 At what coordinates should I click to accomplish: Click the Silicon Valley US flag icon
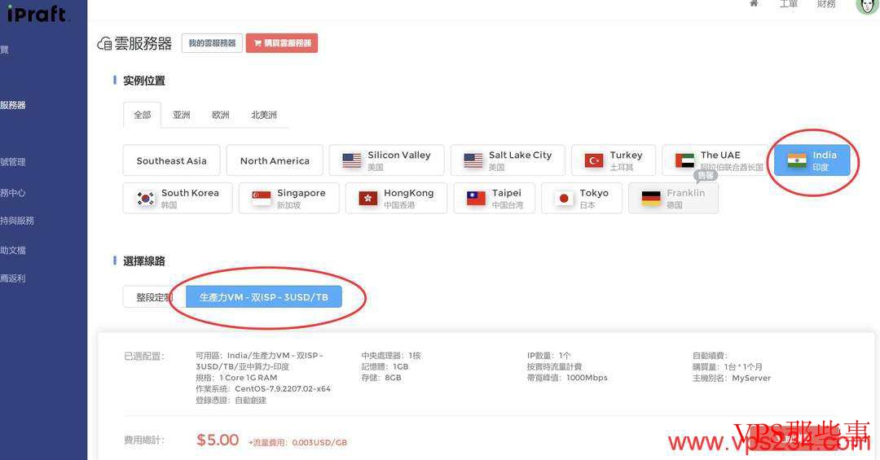(x=352, y=160)
